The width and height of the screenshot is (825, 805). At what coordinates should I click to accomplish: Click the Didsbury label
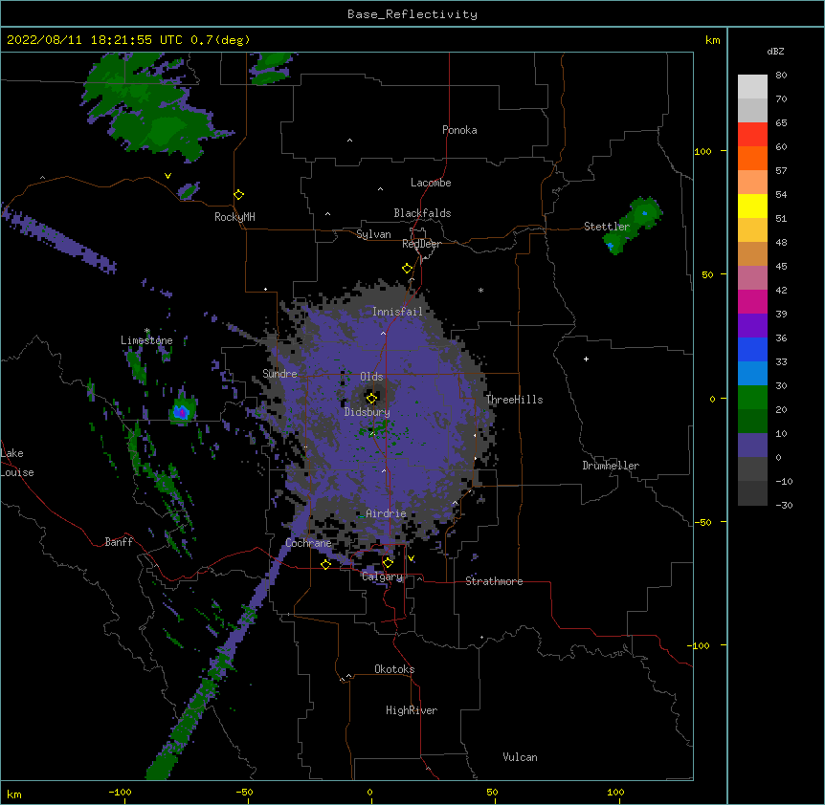coord(368,412)
